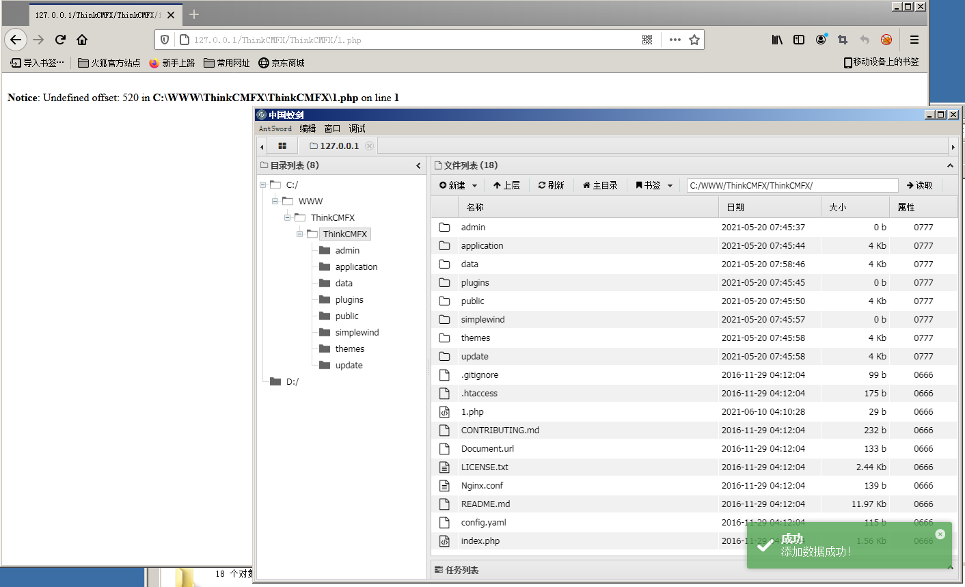Click the 读取 read button
The width and height of the screenshot is (965, 587).
coord(919,185)
